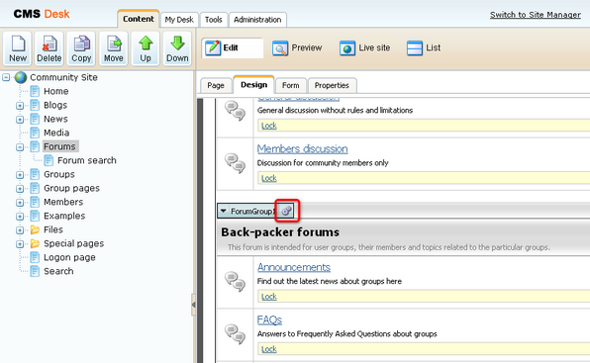
Task: Expand the Members tree node
Action: point(20,203)
